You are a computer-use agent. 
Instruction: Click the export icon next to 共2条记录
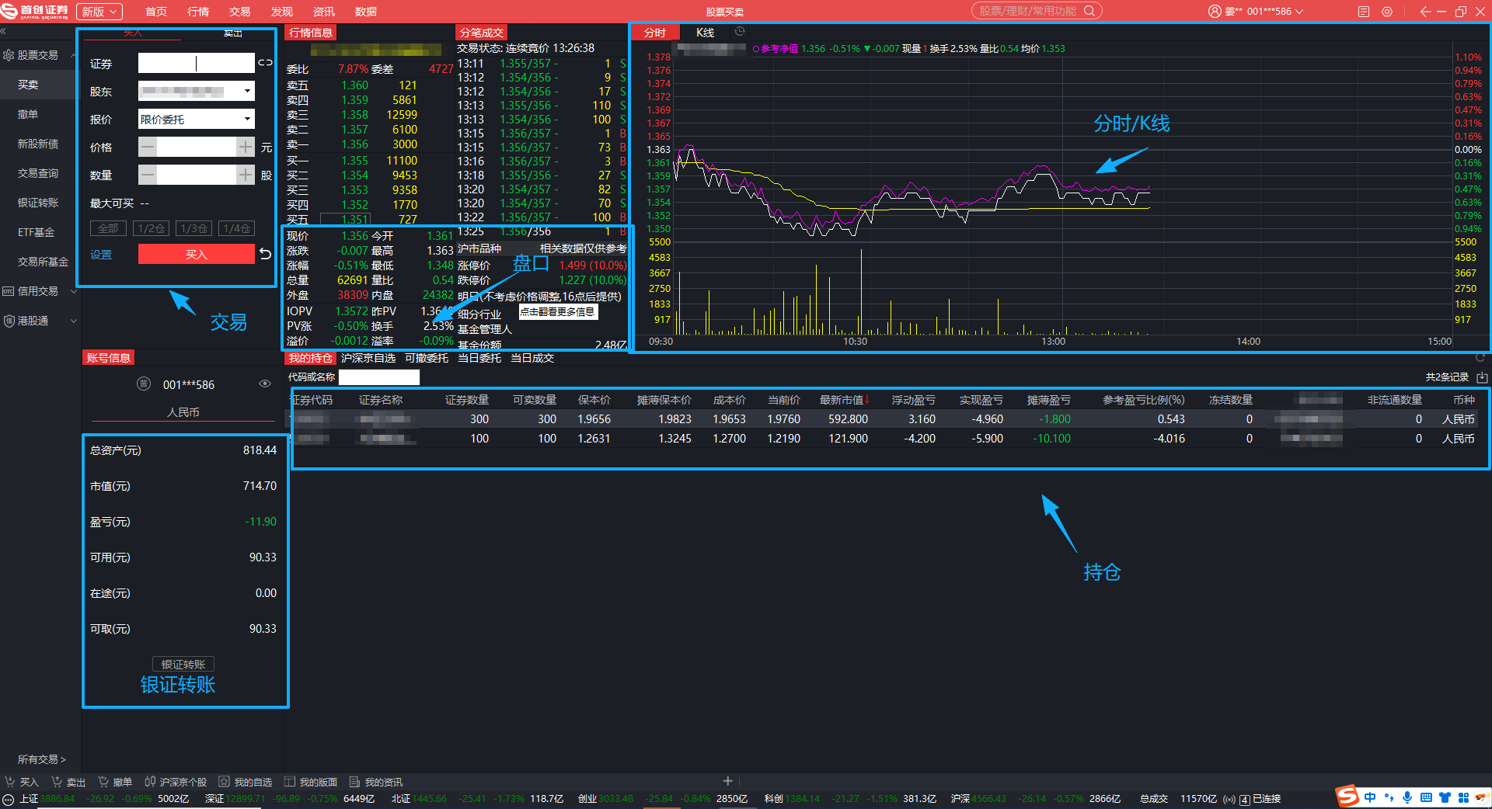point(1482,377)
